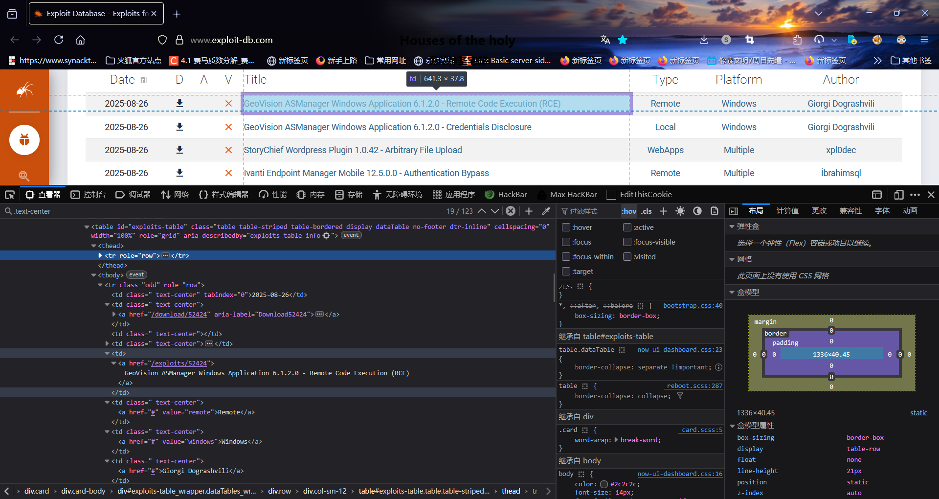Enable the :hover pseudo-class checkbox

pyautogui.click(x=566, y=227)
